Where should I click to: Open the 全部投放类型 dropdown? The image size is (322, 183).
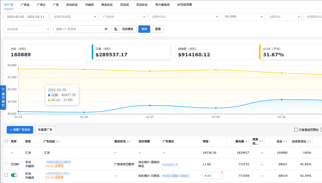[74, 17]
